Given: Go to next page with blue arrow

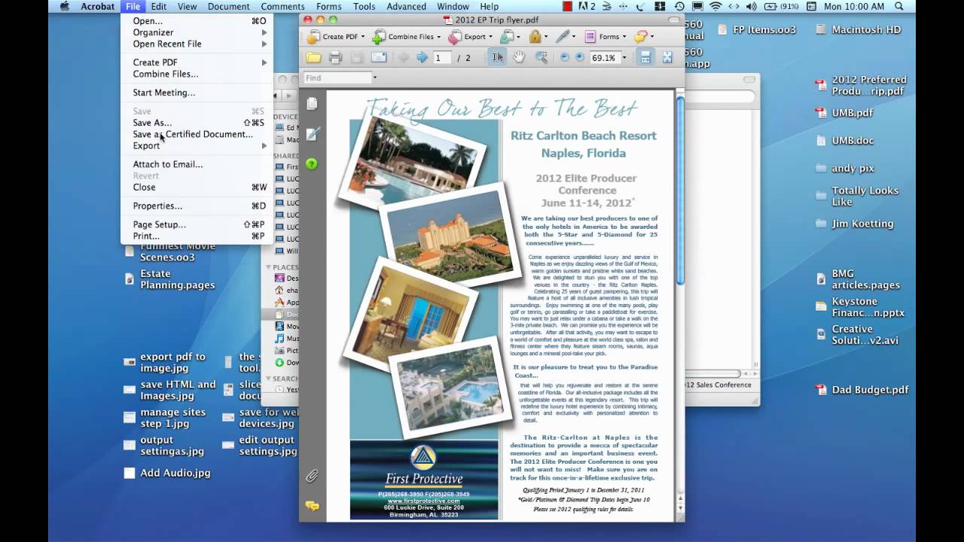Looking at the screenshot, I should point(422,57).
